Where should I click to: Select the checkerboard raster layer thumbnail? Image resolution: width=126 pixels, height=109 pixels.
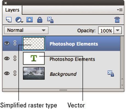34,43
